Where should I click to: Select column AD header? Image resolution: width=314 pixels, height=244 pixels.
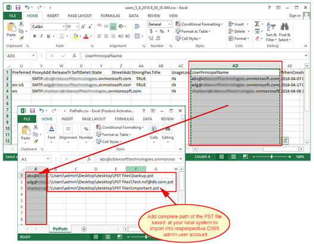pos(235,66)
